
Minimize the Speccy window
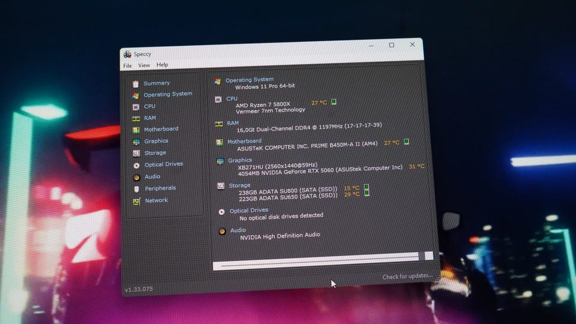pos(371,46)
